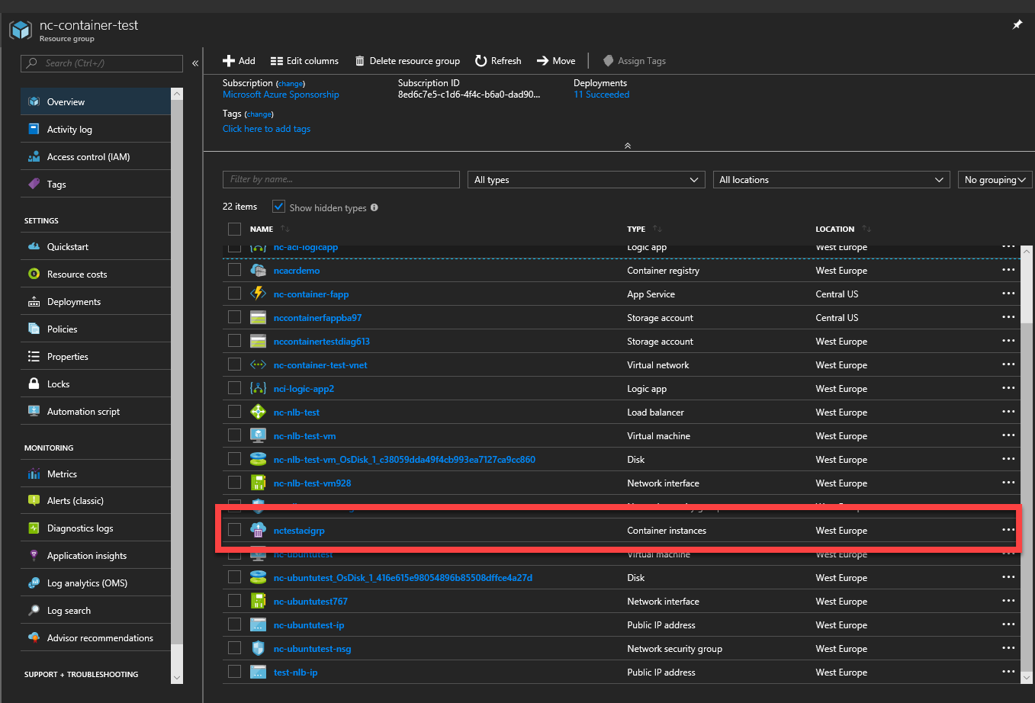Open the Microsoft Azure Sponsorship subscription link
Screen dimensions: 1035x703
click(281, 95)
